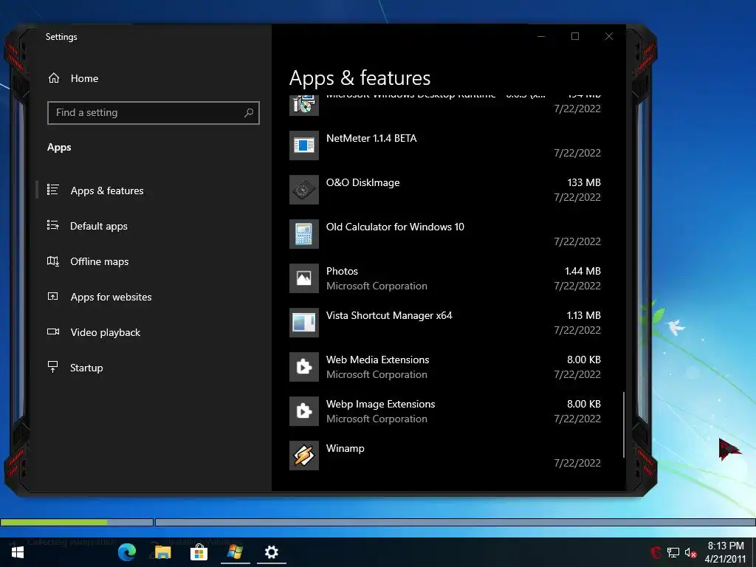Maximize the Settings window
This screenshot has height=567, width=756.
point(574,37)
